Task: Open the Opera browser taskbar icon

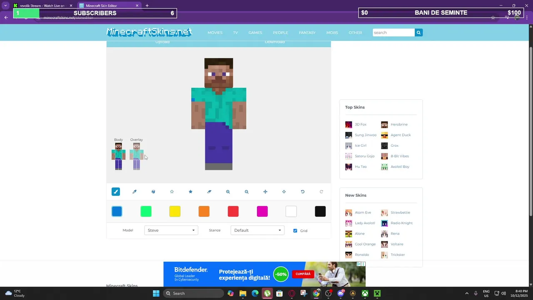Action: click(292, 293)
